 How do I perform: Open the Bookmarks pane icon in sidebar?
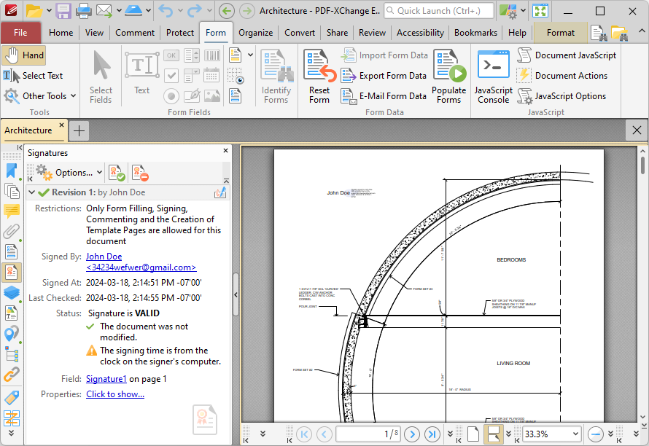12,171
